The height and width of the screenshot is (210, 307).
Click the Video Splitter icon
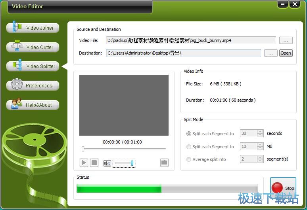[17, 64]
